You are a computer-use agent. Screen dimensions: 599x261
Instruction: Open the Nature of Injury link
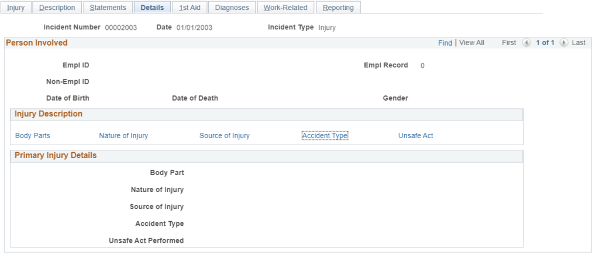click(x=123, y=136)
